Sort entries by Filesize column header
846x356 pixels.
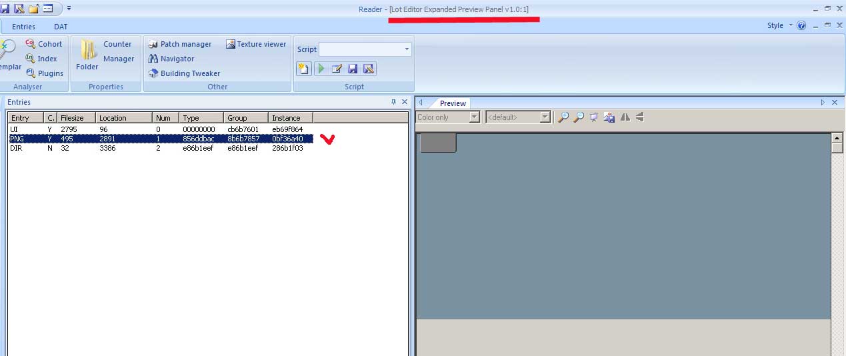77,118
